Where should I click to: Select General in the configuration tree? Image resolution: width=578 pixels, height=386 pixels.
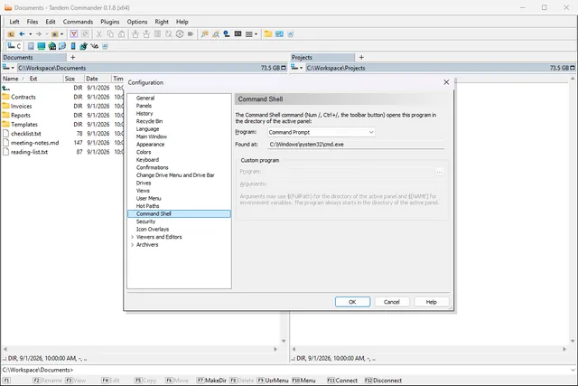[145, 99]
